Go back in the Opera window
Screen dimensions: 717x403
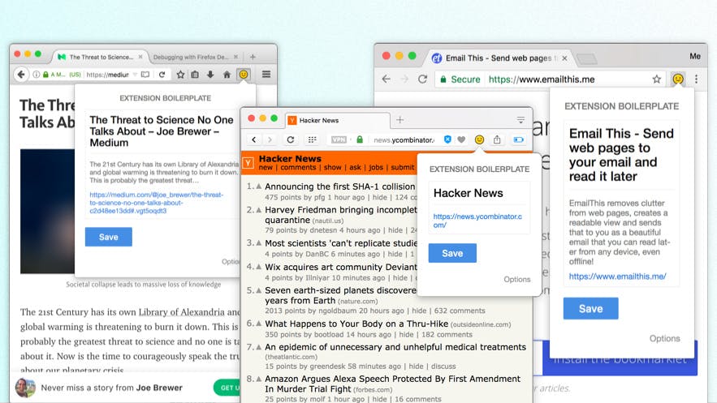coord(254,139)
